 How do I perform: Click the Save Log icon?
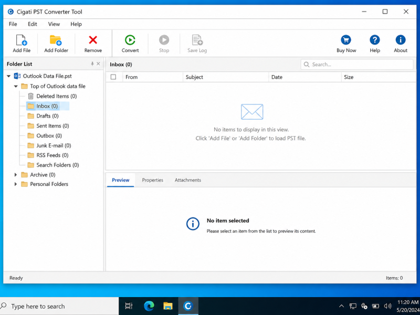(x=197, y=40)
